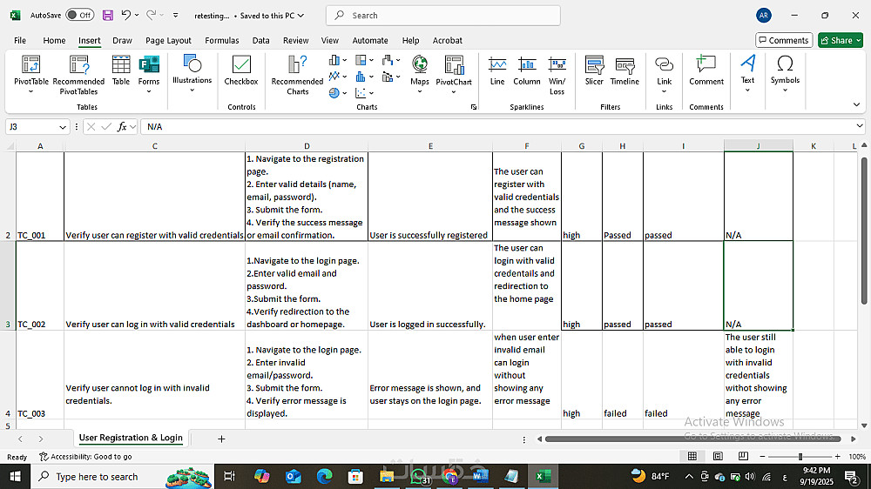Open the PivotChart dropdown arrow

pos(454,92)
